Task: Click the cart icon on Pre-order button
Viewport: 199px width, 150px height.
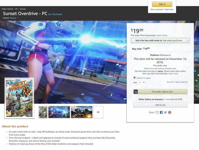Action: pyautogui.click(x=136, y=92)
